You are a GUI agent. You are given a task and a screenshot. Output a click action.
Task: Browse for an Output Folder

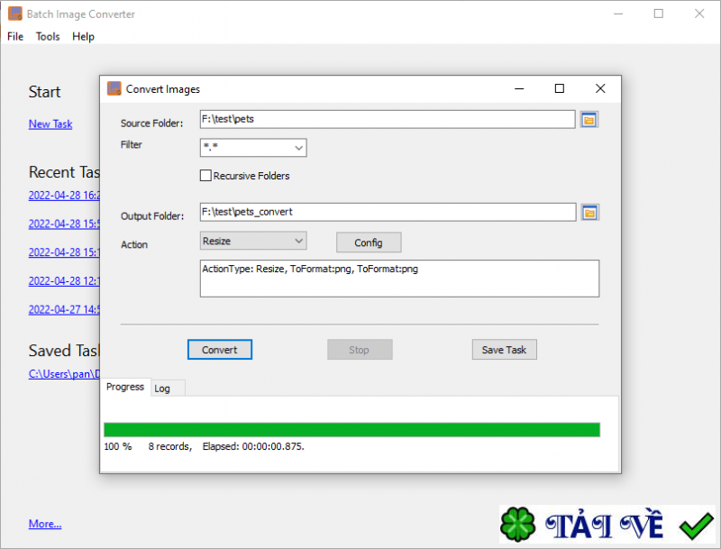coord(589,212)
